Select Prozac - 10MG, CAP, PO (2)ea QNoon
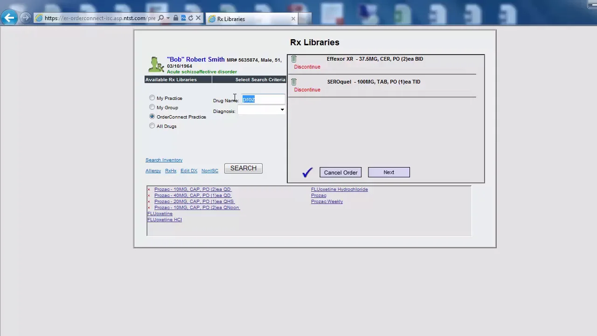The height and width of the screenshot is (336, 597). click(197, 208)
